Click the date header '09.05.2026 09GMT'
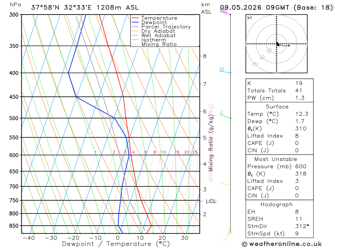Image resolution: width=338 pixels, height=248 pixels. (x=255, y=7)
